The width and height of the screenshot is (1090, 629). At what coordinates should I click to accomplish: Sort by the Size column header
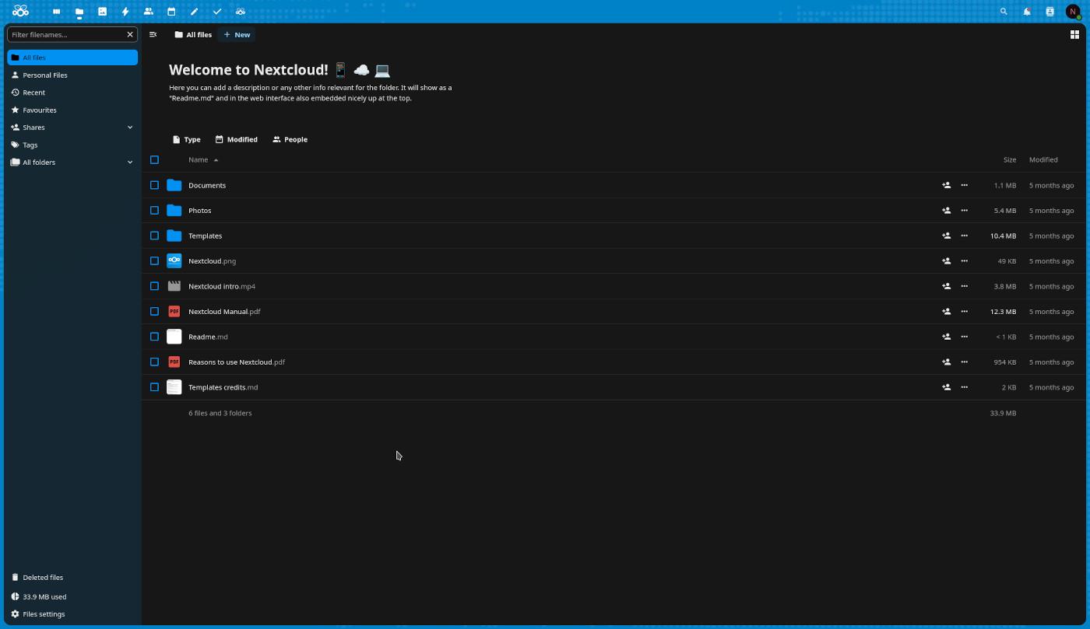click(x=1010, y=159)
